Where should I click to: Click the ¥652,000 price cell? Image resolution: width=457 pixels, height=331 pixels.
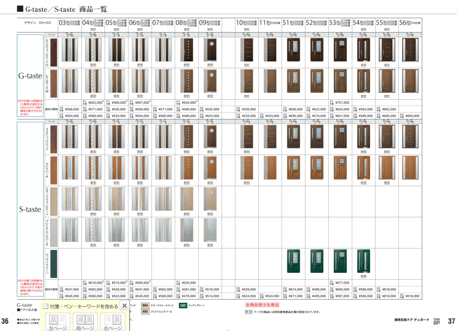(389, 109)
